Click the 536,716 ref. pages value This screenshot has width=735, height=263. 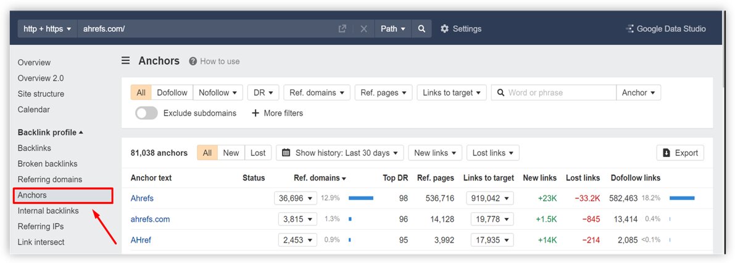[x=439, y=198]
